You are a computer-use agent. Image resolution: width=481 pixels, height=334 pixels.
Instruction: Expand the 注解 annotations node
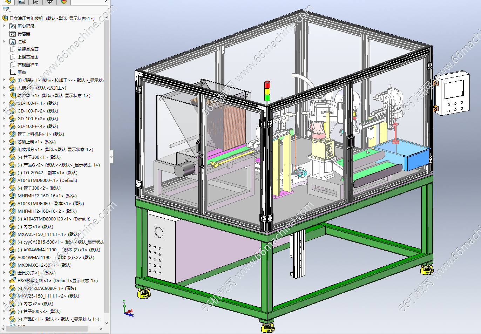tap(4, 42)
